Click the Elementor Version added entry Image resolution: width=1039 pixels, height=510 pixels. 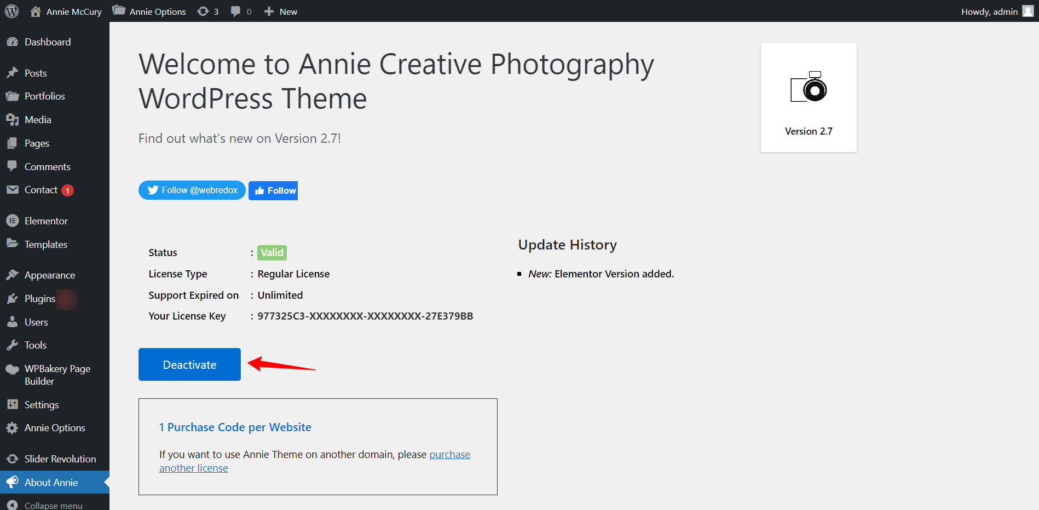click(601, 274)
